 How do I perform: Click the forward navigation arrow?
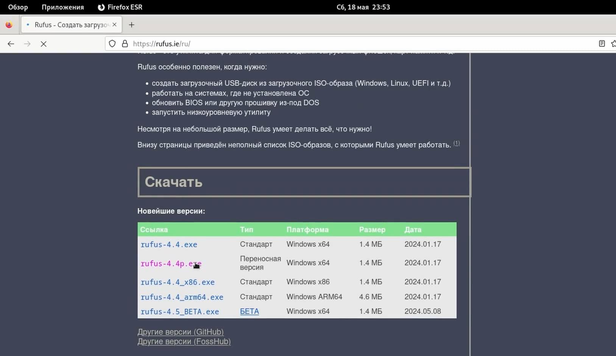click(x=27, y=44)
